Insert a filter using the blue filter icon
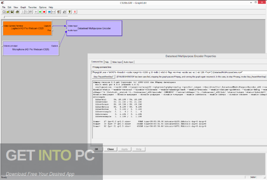 tap(49, 12)
